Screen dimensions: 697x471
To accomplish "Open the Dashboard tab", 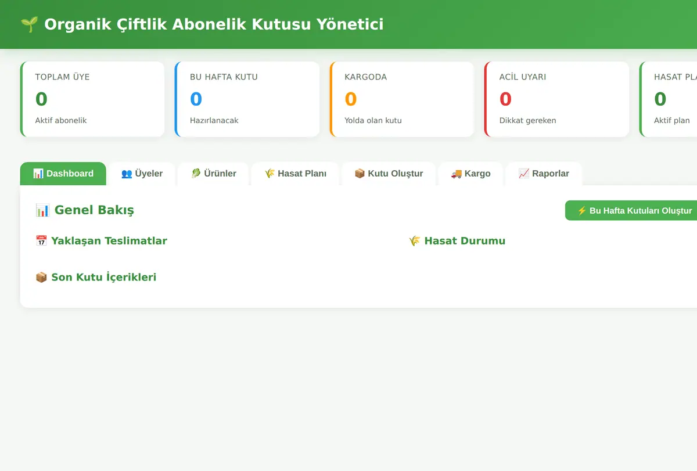I will 63,174.
